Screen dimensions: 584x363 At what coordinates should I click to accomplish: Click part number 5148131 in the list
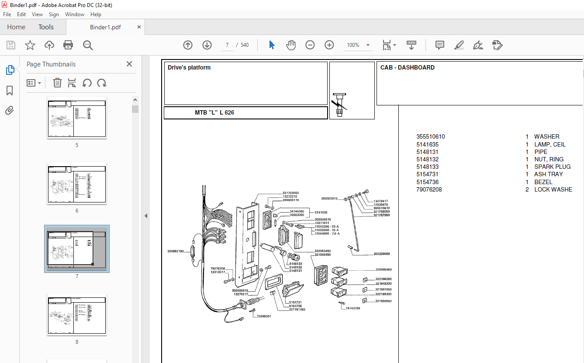[x=428, y=152]
